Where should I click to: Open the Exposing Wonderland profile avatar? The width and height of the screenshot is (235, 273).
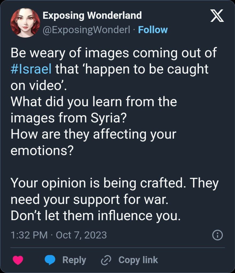25,22
